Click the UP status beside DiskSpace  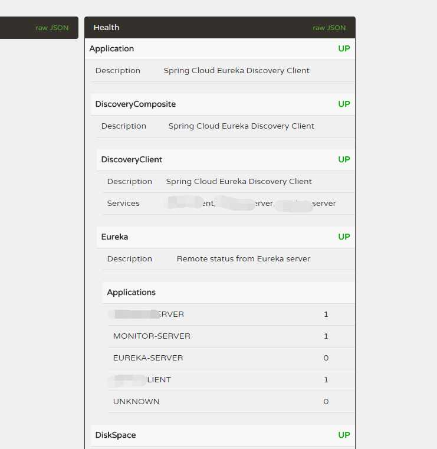click(344, 435)
